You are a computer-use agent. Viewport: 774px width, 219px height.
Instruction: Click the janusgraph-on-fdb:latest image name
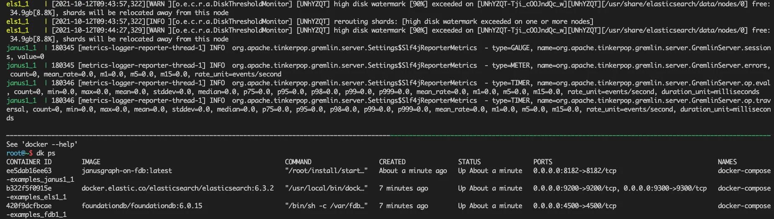coord(127,171)
